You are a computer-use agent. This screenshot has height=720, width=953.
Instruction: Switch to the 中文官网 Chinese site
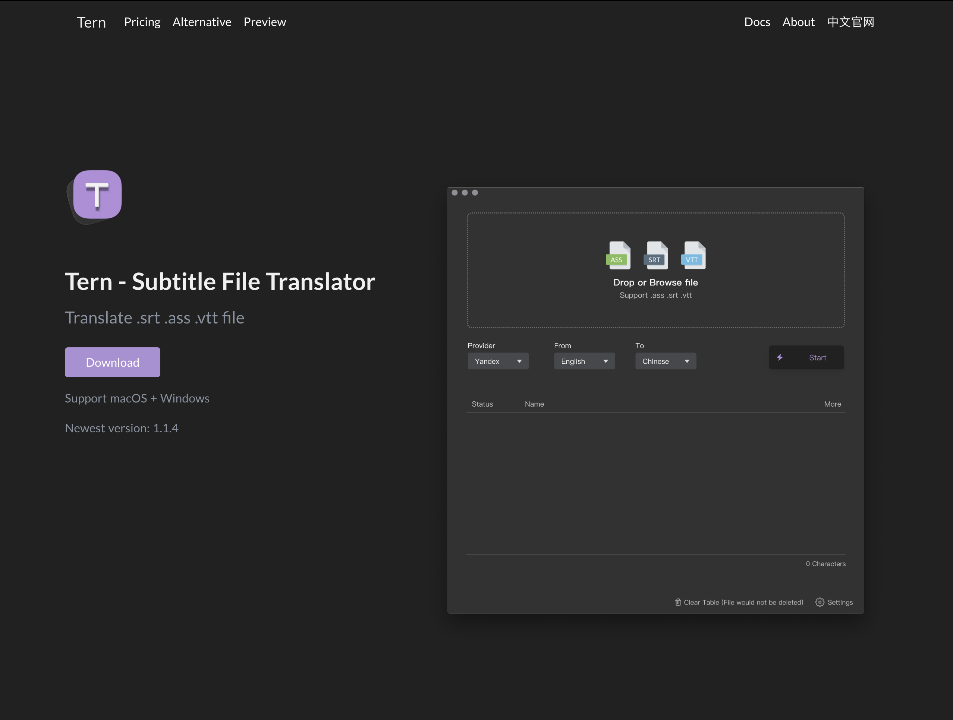pos(850,22)
